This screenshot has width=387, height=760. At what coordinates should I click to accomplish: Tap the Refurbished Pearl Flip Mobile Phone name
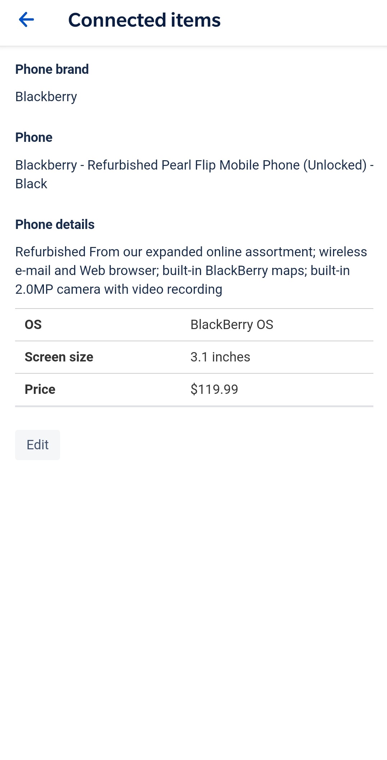pos(193,165)
